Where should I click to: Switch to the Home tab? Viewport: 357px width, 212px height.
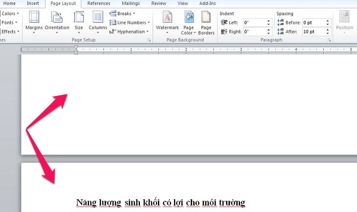click(9, 3)
